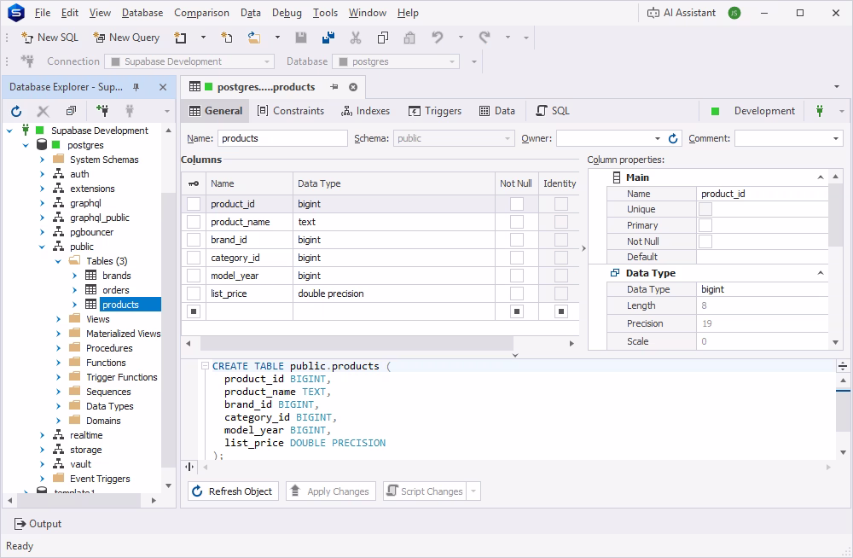Click the connection plug icon beside Connection label
Screen dimensions: 853x558
pos(28,61)
